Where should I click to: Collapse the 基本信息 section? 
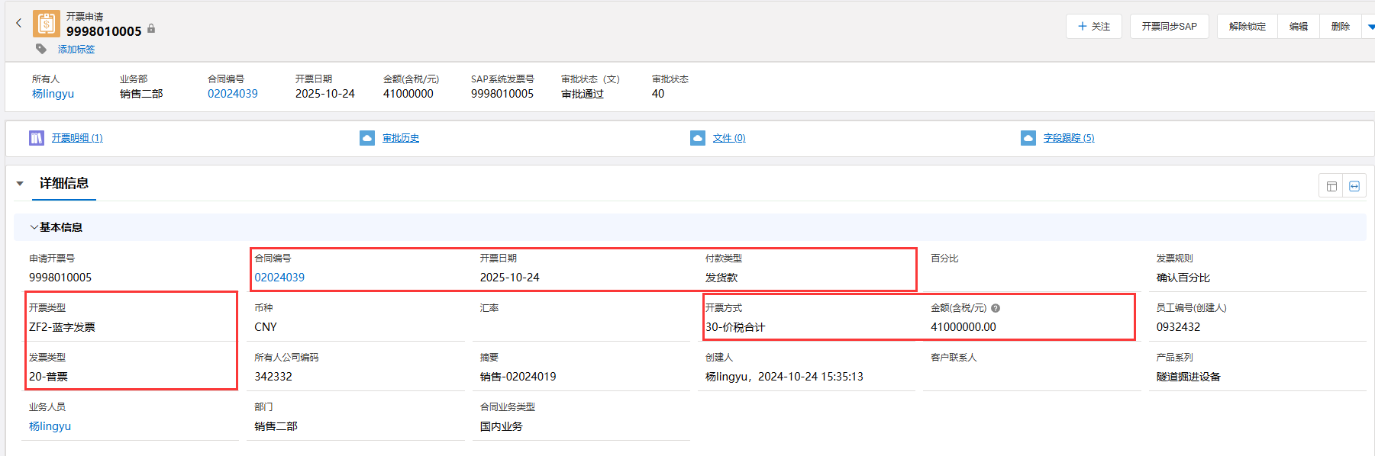pos(34,227)
